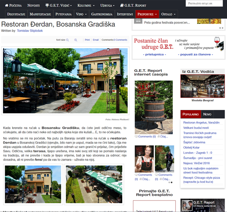Open the G.E.T. Report Facebook widget
Image resolution: width=227 pixels, height=212 pixels.
click(203, 205)
